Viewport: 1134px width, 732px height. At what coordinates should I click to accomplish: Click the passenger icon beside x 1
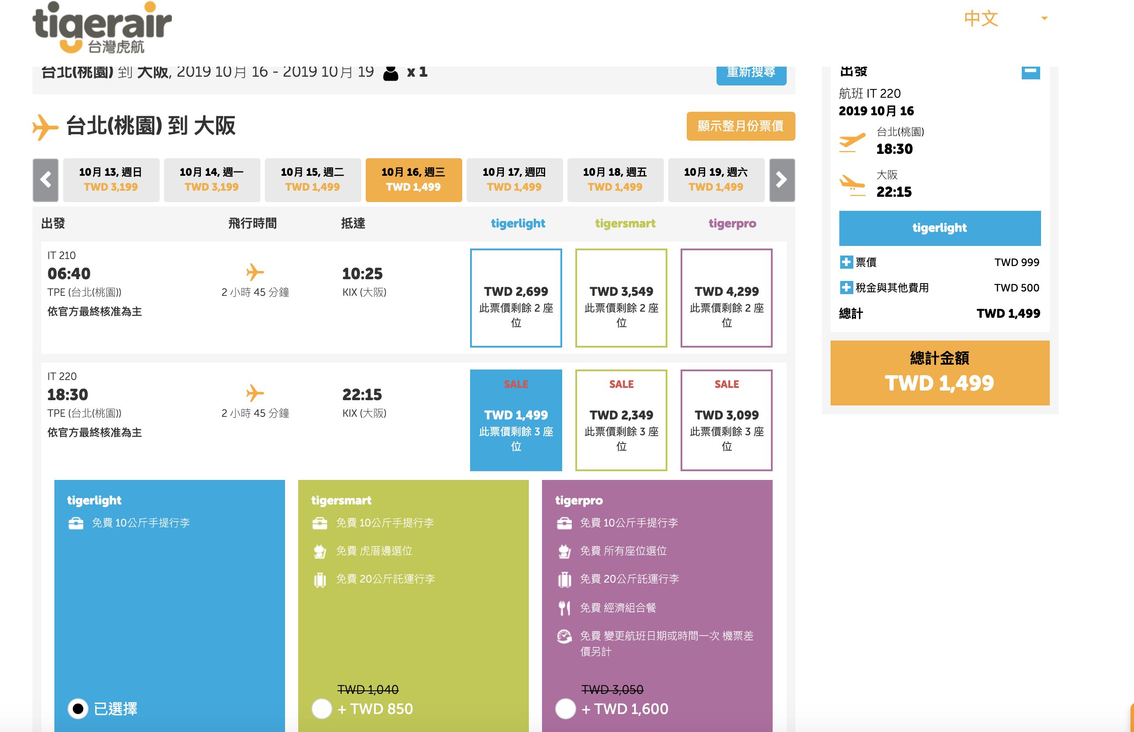[390, 73]
